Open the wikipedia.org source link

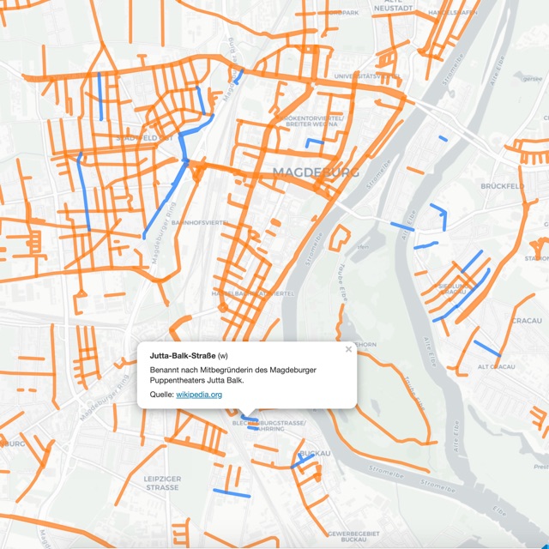click(199, 395)
